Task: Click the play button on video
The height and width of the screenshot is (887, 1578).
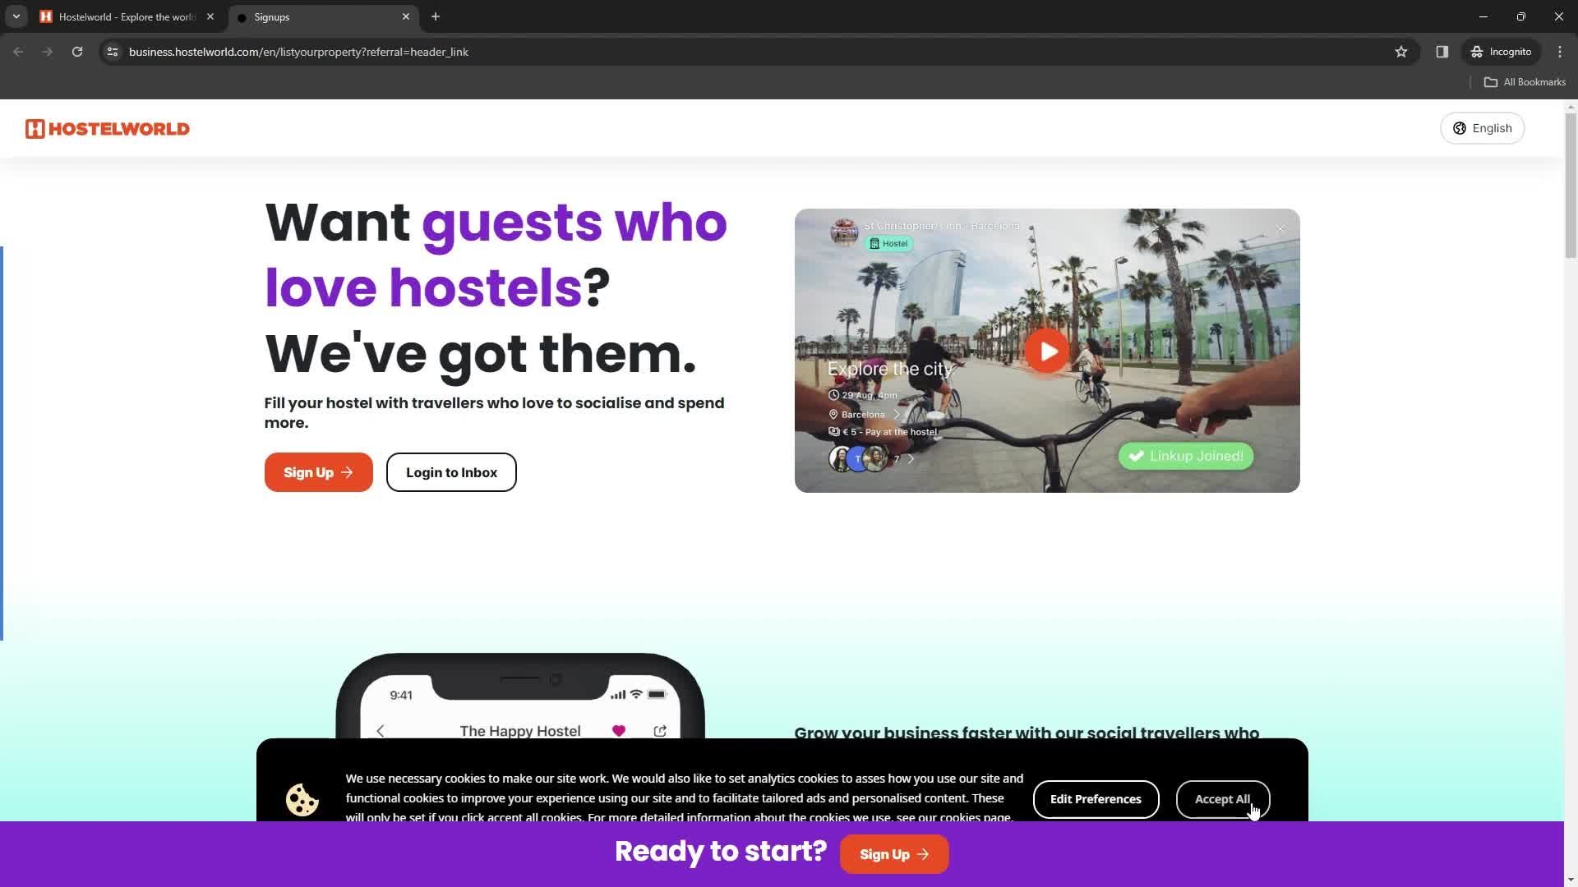Action: 1047,351
